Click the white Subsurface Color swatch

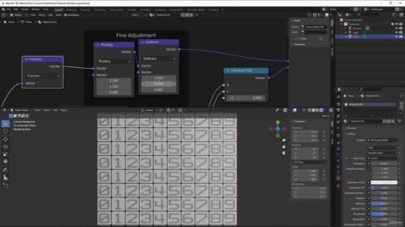click(x=384, y=182)
